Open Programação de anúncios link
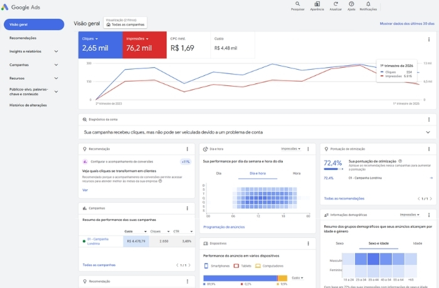This screenshot has height=288, width=439. (x=224, y=227)
